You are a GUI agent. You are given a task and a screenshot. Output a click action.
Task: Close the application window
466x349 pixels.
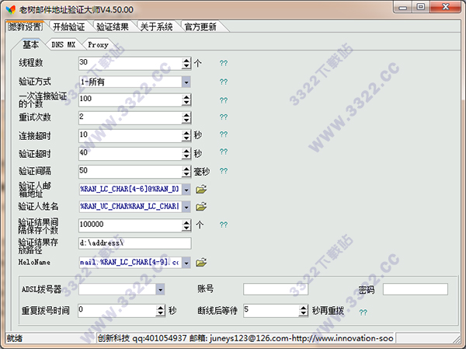tap(445, 8)
